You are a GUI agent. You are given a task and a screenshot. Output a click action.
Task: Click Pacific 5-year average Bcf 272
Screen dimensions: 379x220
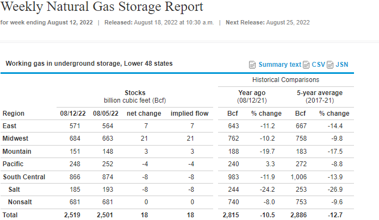(x=301, y=164)
